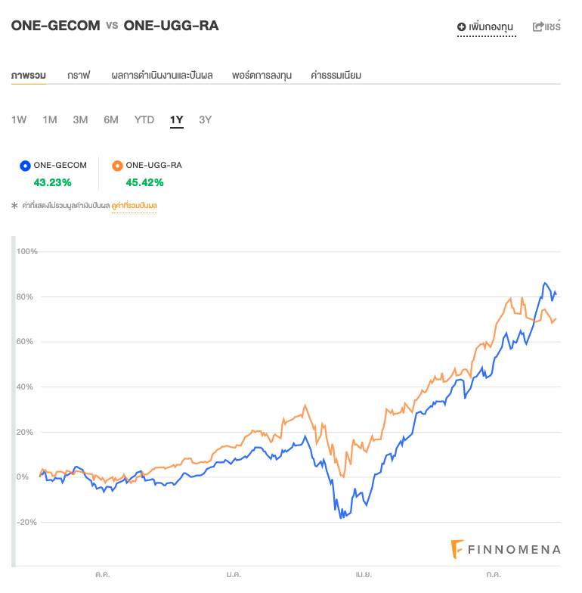582x593 pixels.
Task: Select the 1W time range
Action: pos(19,120)
